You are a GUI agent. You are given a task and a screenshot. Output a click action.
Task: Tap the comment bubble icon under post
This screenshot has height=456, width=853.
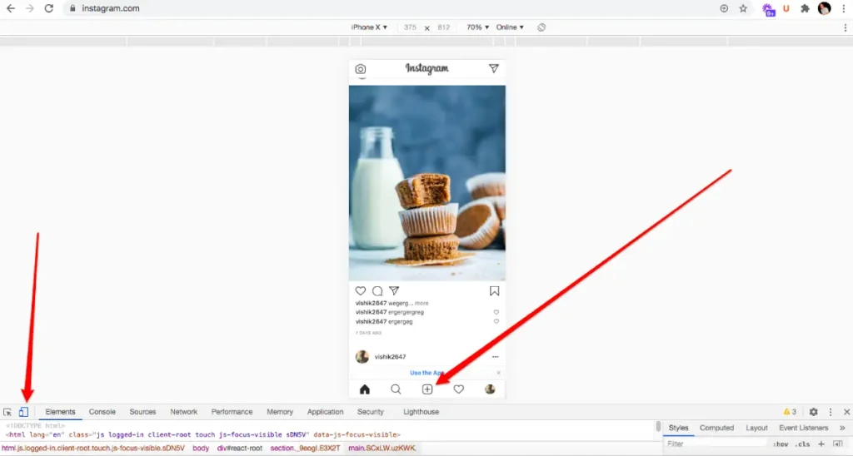(377, 291)
